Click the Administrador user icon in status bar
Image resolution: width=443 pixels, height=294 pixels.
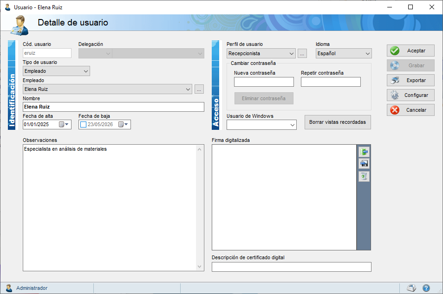click(9, 288)
